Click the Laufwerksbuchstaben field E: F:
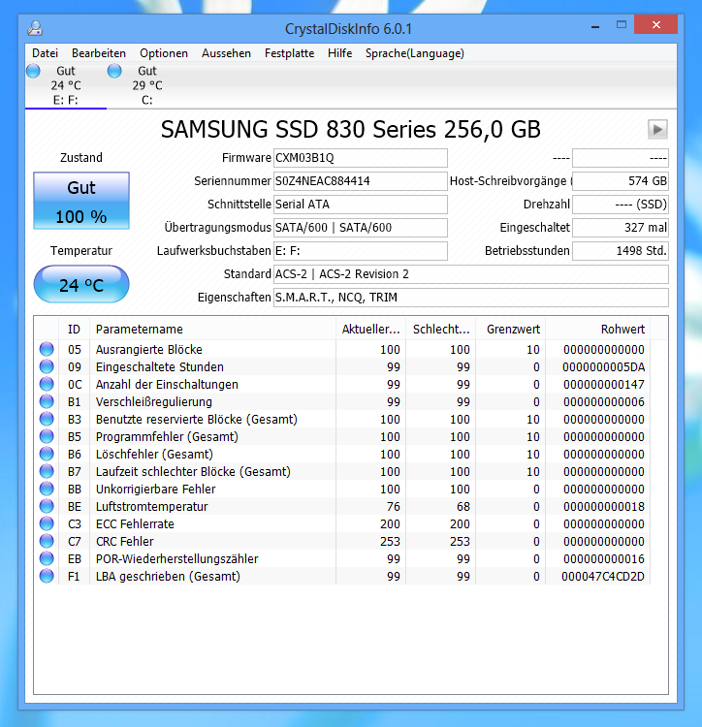The image size is (702, 727). (x=361, y=251)
